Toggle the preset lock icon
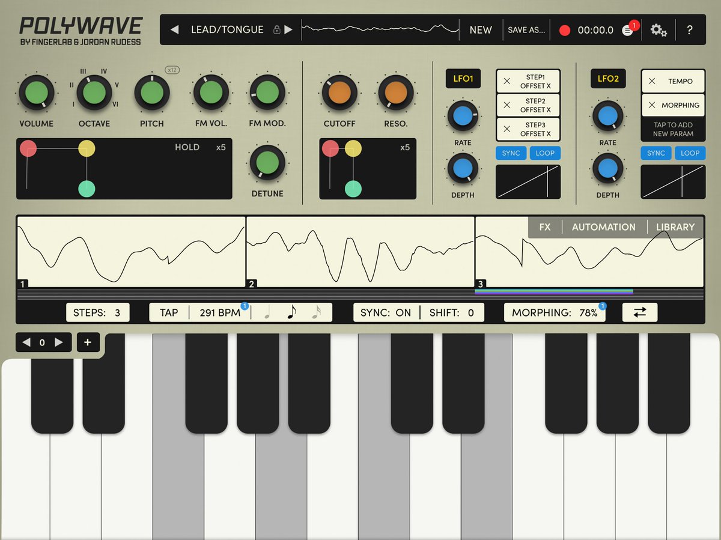Image resolution: width=721 pixels, height=540 pixels. pyautogui.click(x=276, y=29)
